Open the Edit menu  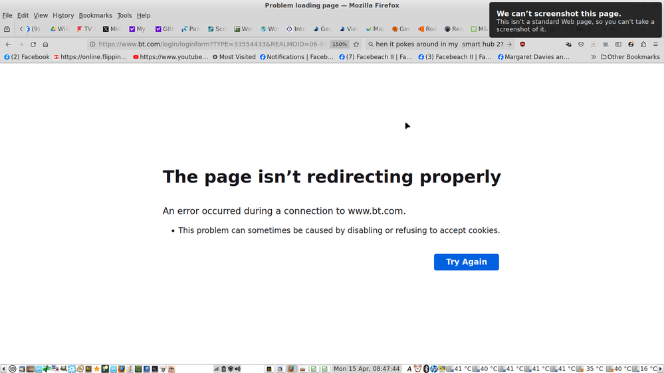click(23, 15)
